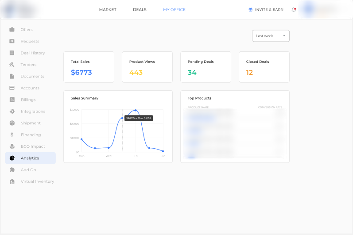Click the Documents file icon

12,76
